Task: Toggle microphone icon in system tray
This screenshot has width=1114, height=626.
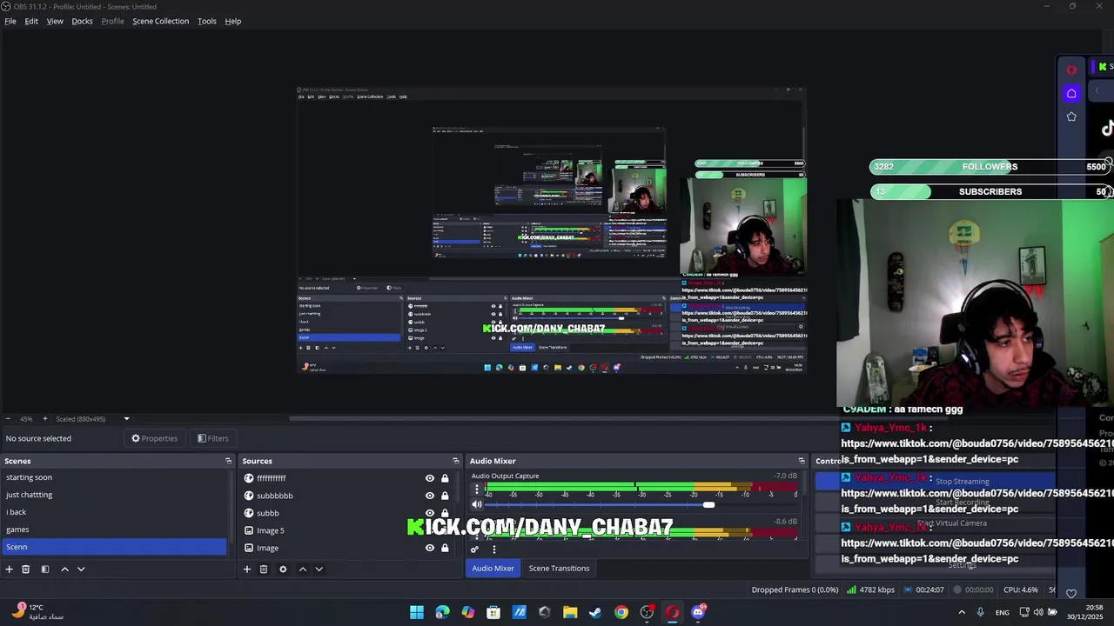Action: pos(980,612)
